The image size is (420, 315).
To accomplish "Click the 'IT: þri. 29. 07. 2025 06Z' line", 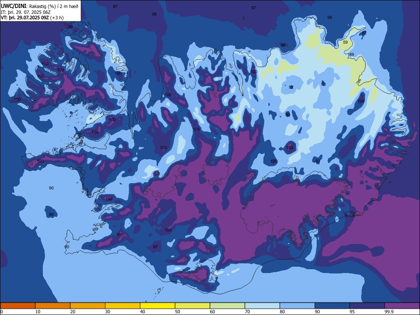I will (x=26, y=12).
